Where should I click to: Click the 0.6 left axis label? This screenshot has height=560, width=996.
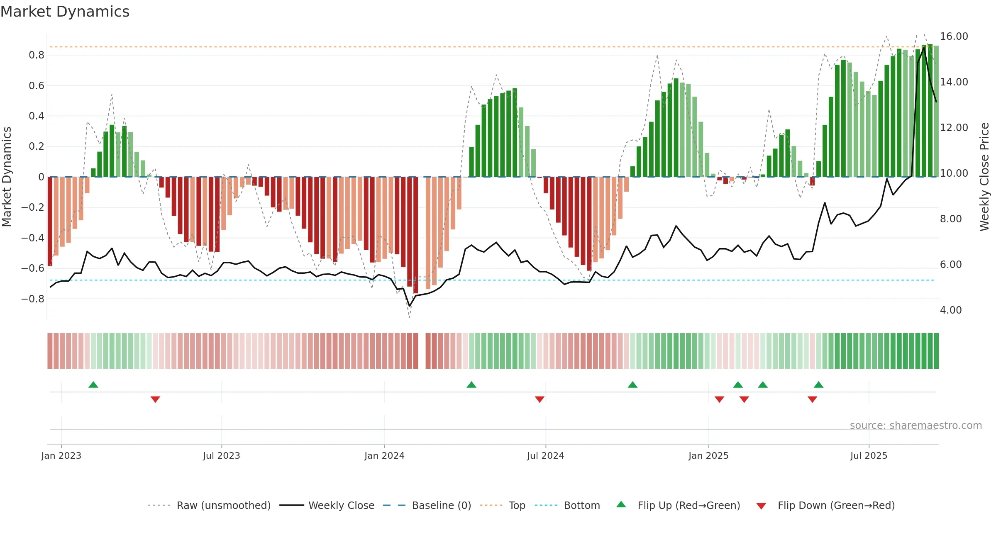click(37, 86)
